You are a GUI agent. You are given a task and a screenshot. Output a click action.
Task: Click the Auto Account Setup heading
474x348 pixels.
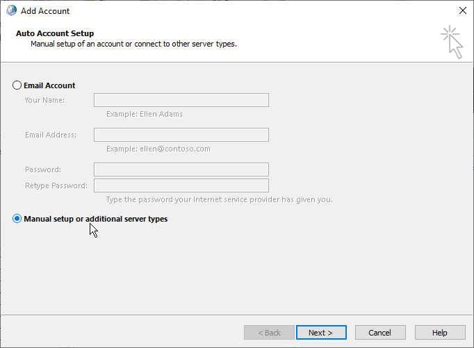(55, 33)
